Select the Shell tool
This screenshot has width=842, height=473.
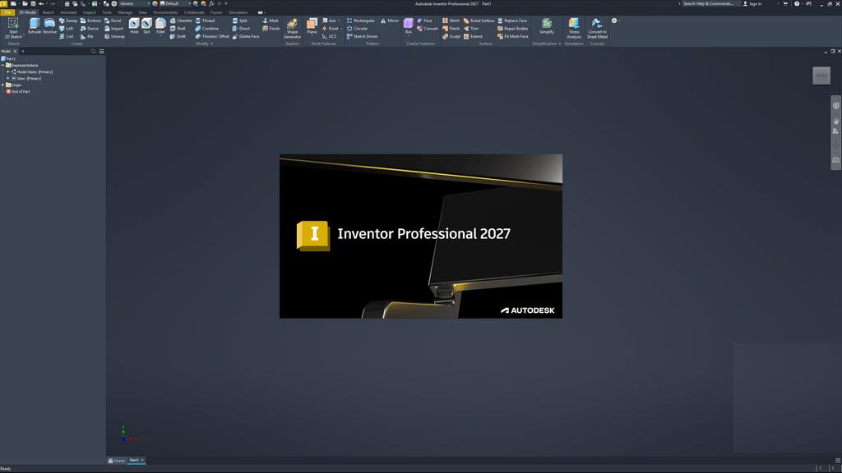[x=178, y=28]
